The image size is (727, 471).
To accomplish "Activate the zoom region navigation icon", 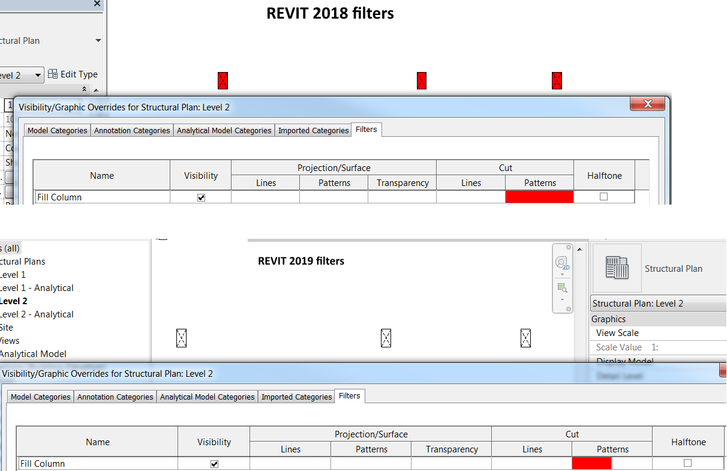I will click(x=562, y=288).
